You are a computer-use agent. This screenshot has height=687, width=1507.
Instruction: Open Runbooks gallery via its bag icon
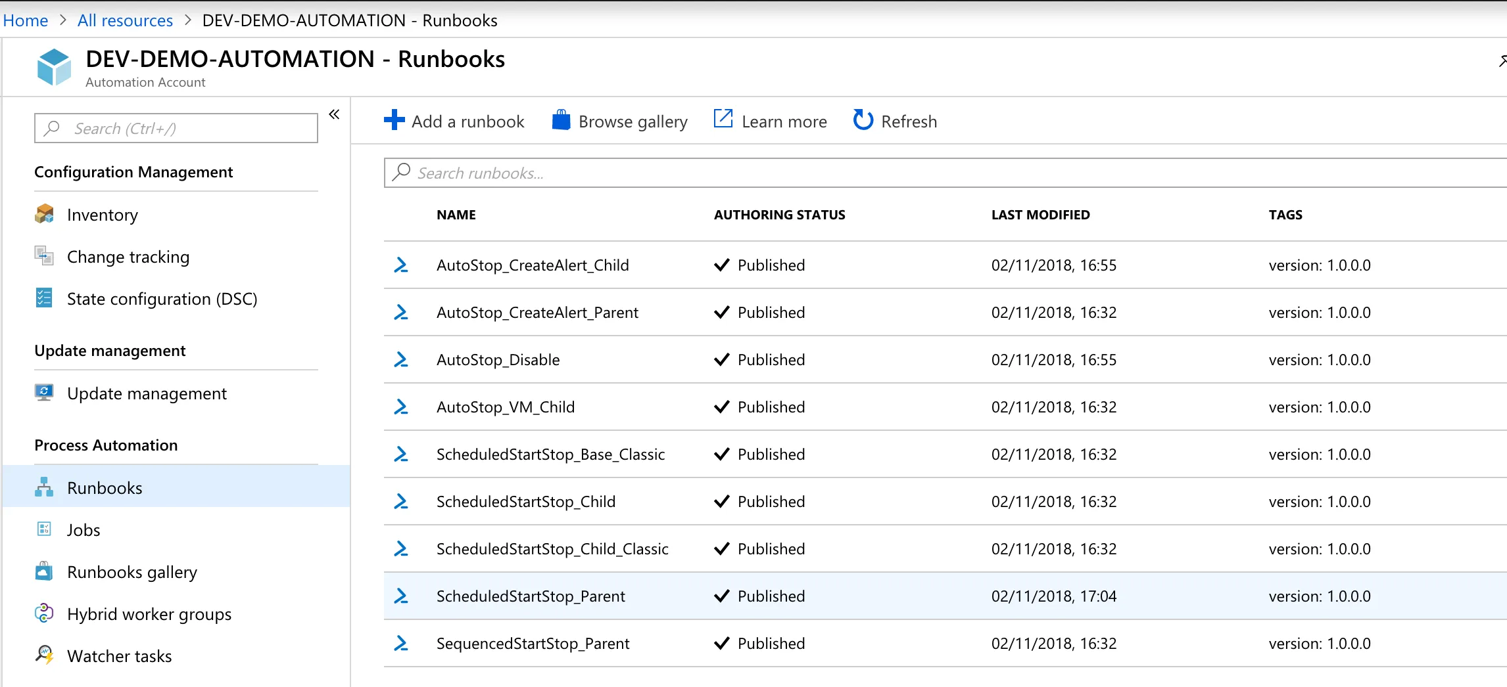(x=43, y=571)
